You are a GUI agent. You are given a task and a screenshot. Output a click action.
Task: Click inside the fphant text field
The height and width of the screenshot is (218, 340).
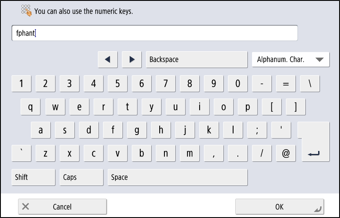point(155,33)
